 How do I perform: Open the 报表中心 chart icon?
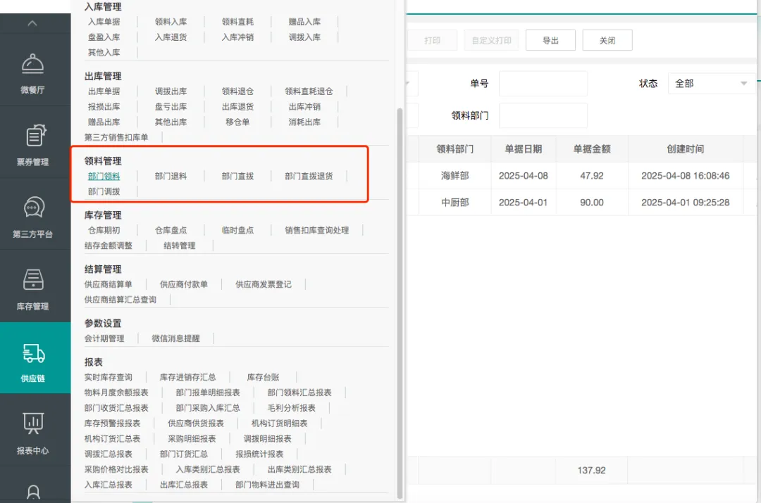tap(33, 424)
